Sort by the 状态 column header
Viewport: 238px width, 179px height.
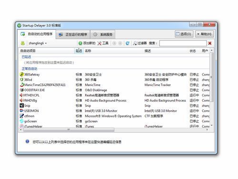click(x=193, y=51)
